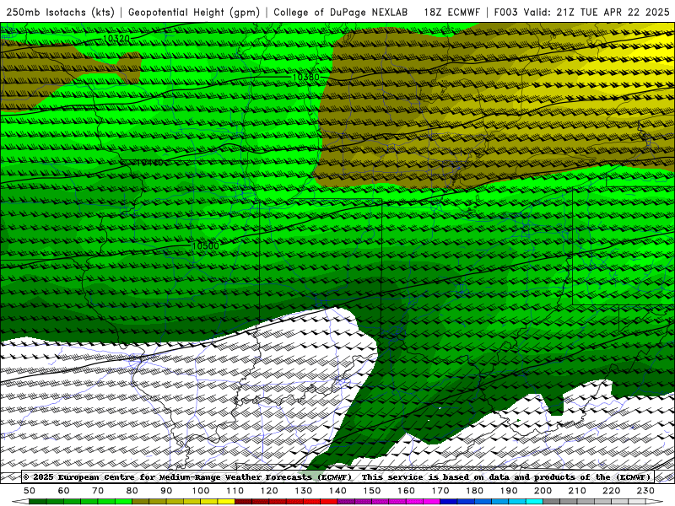Screen dimensions: 675x506
Task: Click the 200 knot colorbar label
Action: [x=543, y=491]
